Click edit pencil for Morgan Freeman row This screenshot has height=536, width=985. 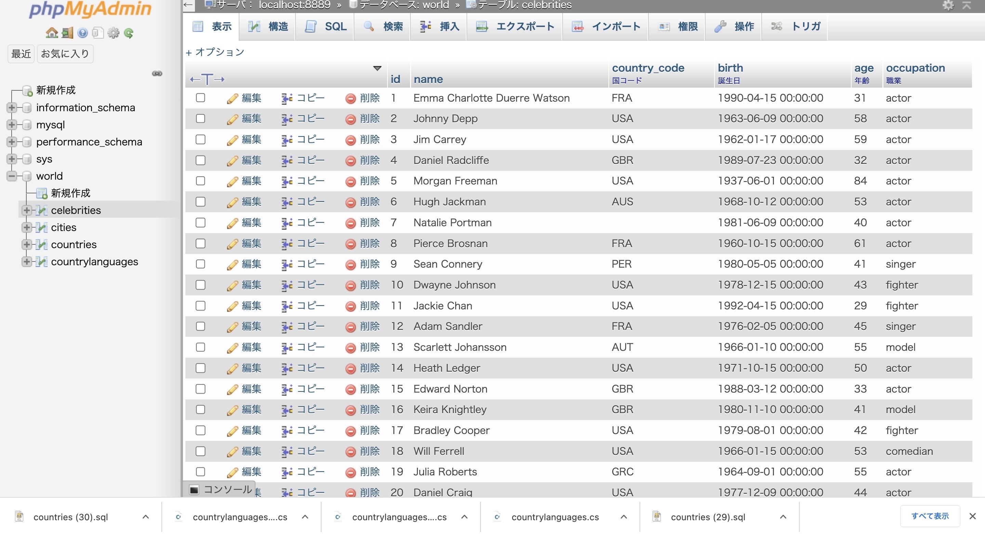coord(232,182)
